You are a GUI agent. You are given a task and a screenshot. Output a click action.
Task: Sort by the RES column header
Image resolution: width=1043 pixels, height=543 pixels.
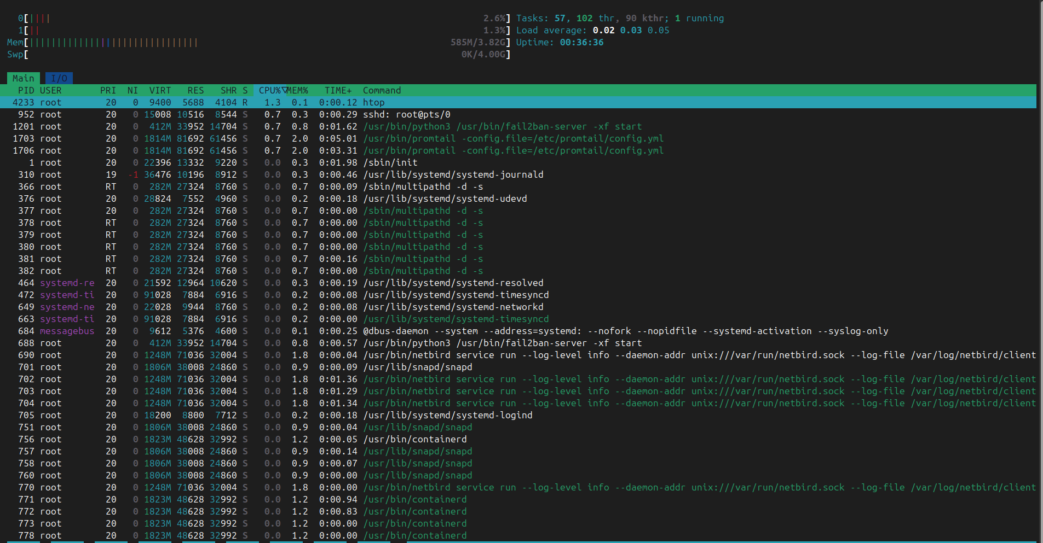click(x=195, y=90)
